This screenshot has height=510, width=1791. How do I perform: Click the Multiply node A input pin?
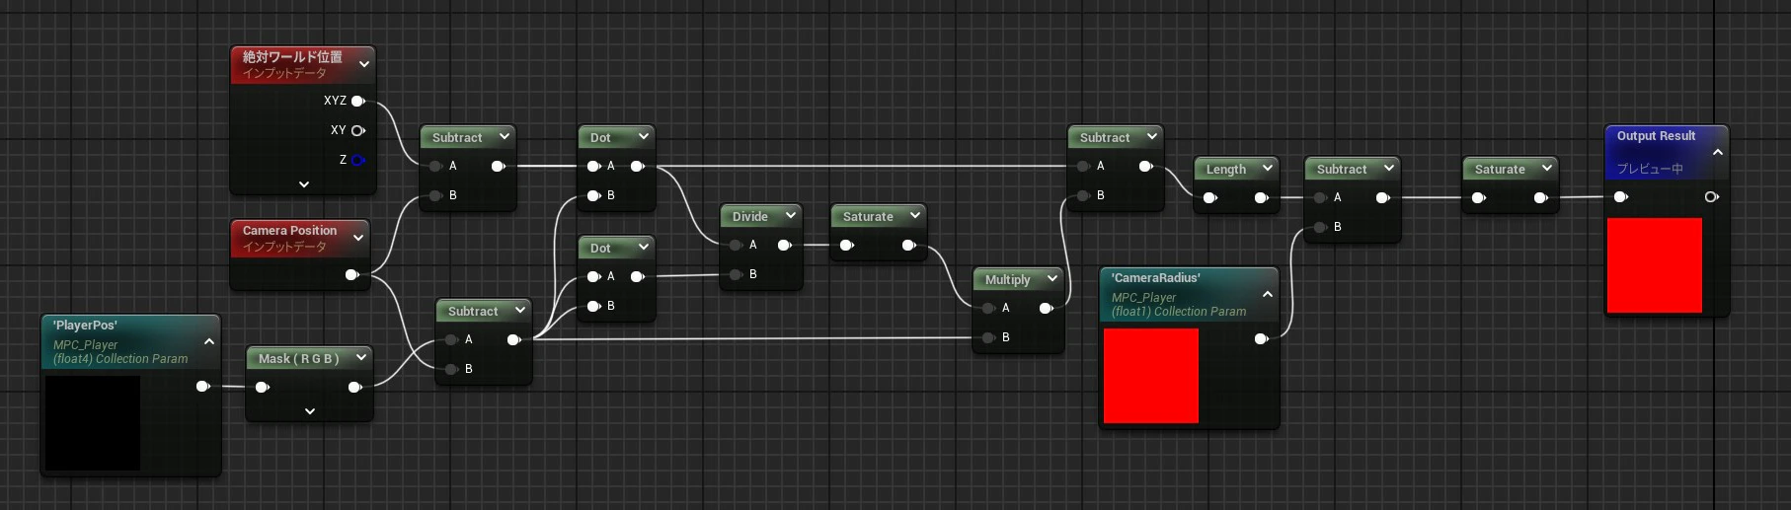[988, 308]
